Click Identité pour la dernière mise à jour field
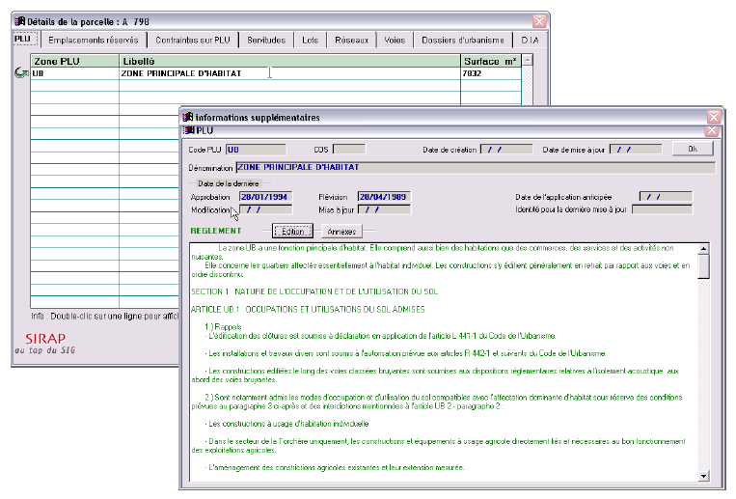Screen dimensions: 736x499 663,209
